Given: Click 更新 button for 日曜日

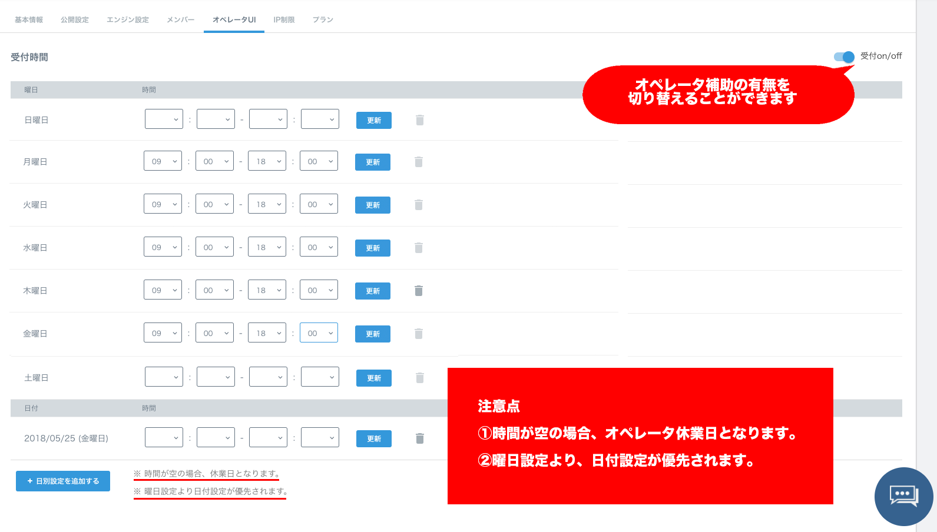Looking at the screenshot, I should [374, 120].
